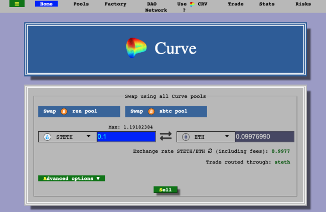
Task: Click the swap direction arrows icon
Action: [x=166, y=136]
